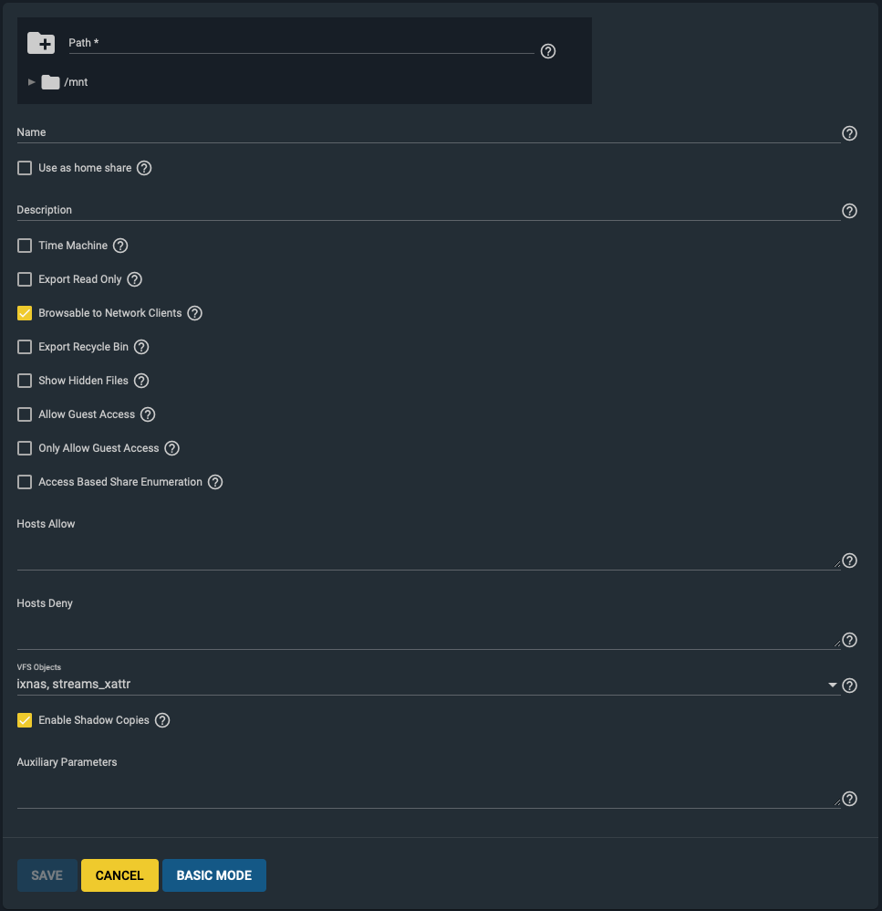Uncheck Browsable to Network Clients

tap(25, 313)
